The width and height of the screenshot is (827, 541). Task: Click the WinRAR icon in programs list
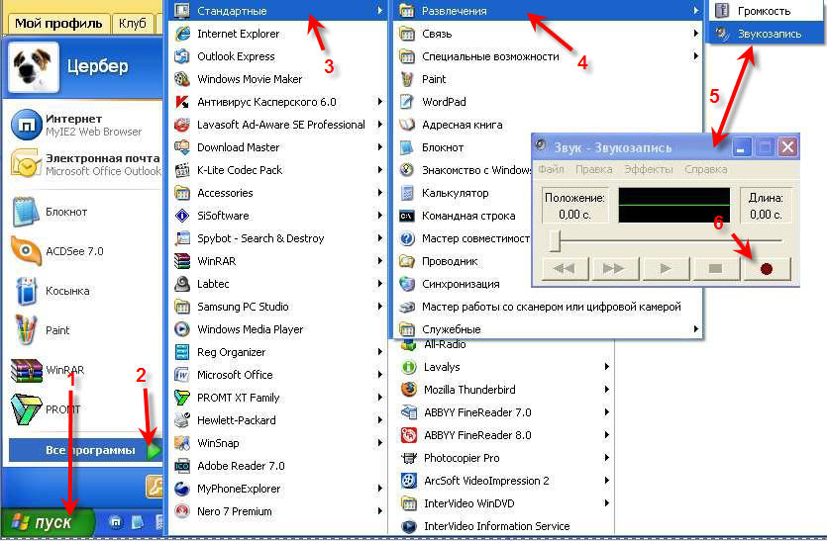182,261
